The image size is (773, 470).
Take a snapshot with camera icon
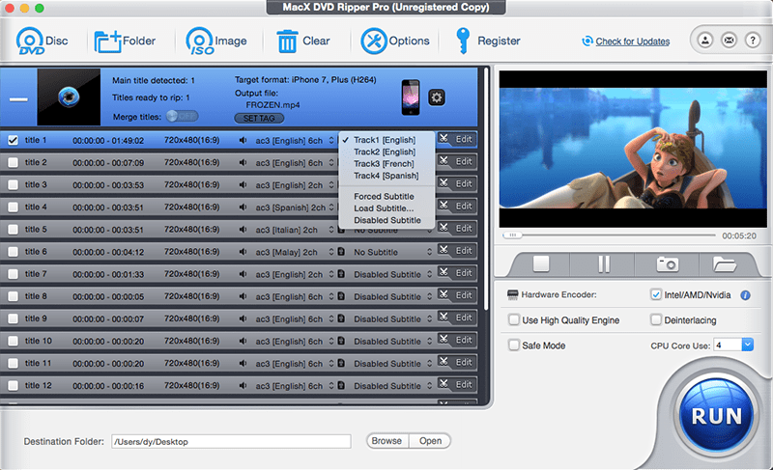point(668,264)
